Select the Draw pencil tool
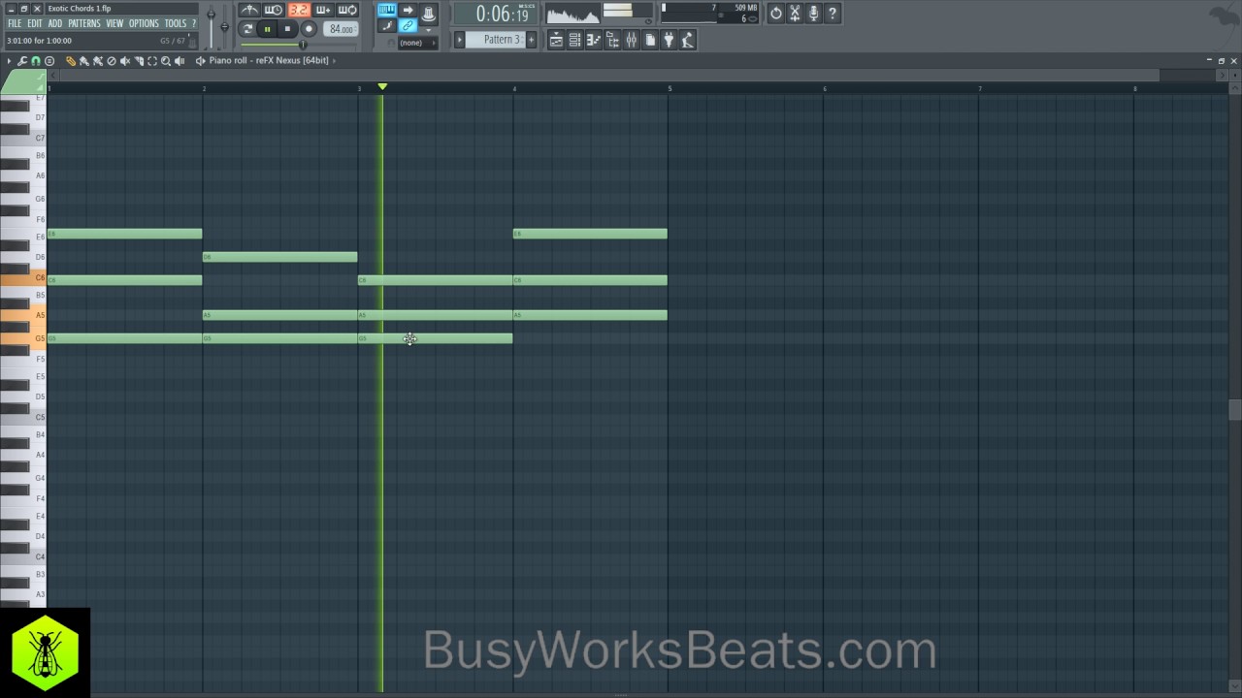Viewport: 1242px width, 698px height. (71, 60)
